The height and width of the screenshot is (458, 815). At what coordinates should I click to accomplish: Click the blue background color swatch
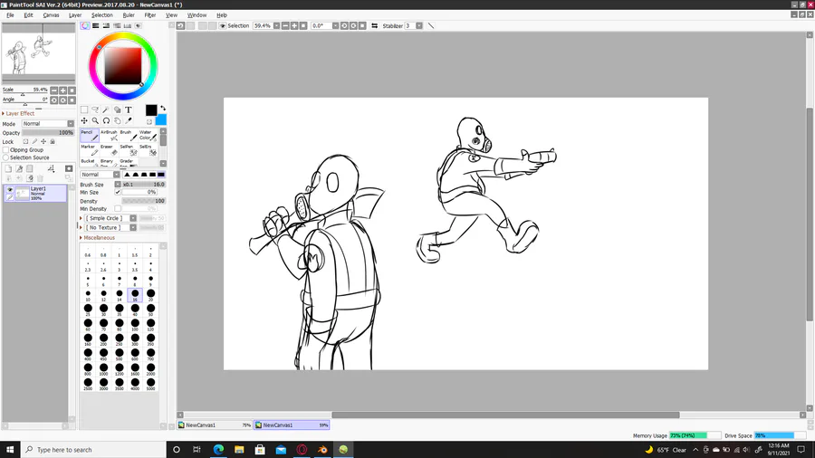tap(161, 120)
